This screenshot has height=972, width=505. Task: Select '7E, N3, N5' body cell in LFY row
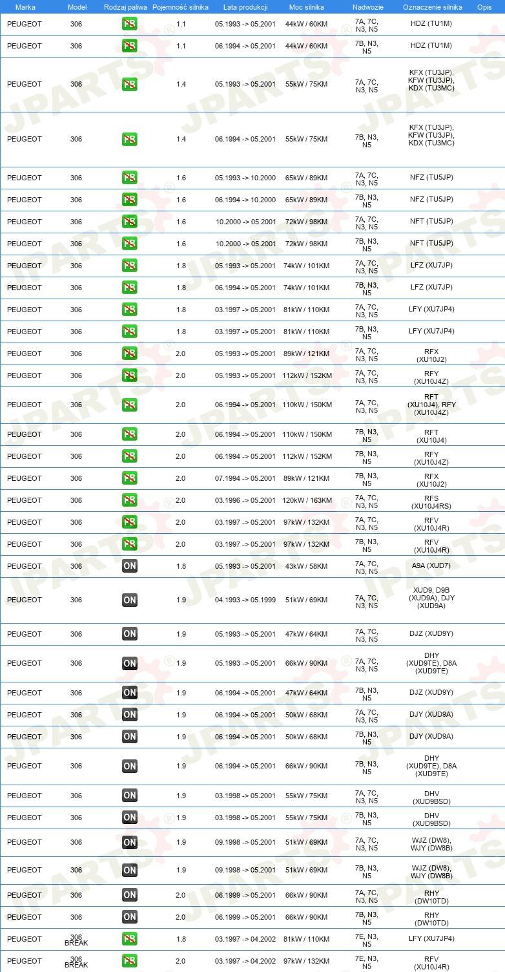[367, 940]
